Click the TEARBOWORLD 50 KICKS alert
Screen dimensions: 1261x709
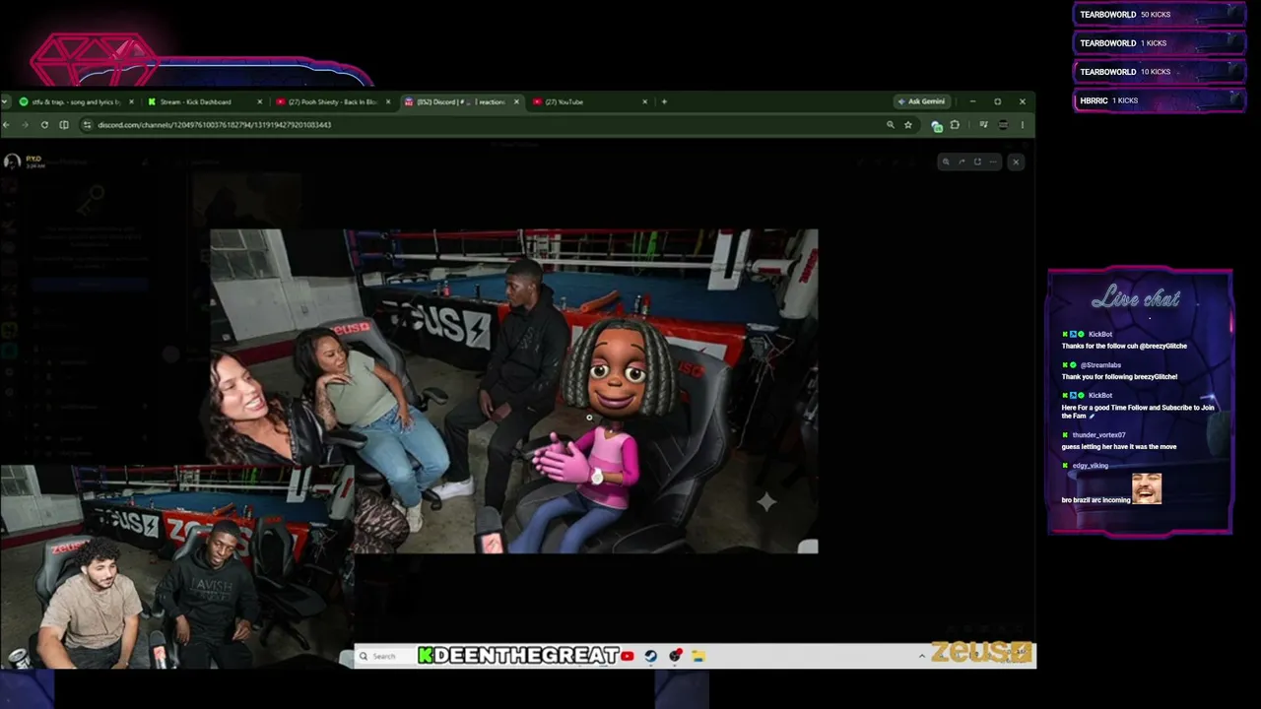point(1159,15)
